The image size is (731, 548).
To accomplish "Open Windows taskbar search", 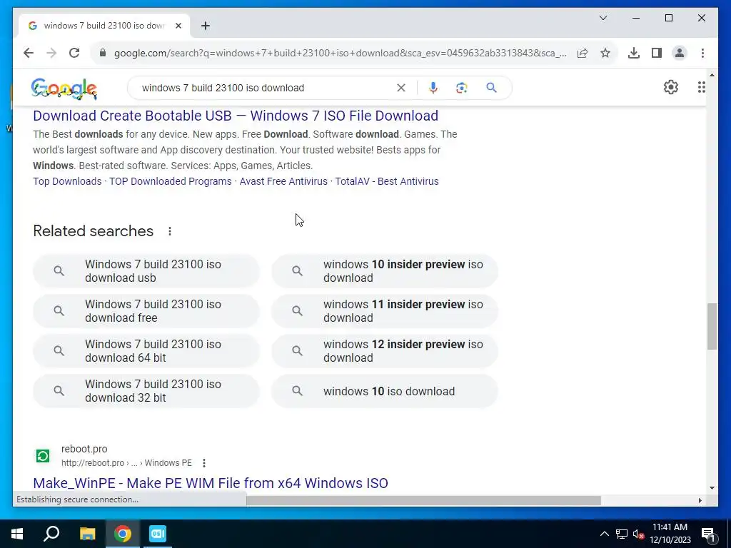I will [x=51, y=534].
